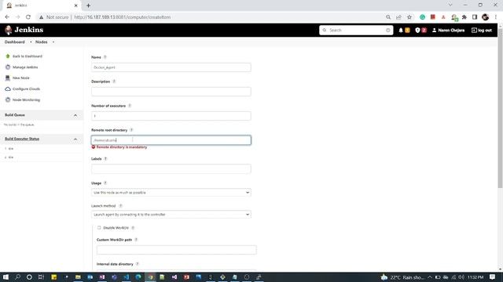503x282 pixels.
Task: Show help for Number of executors
Action: click(x=130, y=106)
